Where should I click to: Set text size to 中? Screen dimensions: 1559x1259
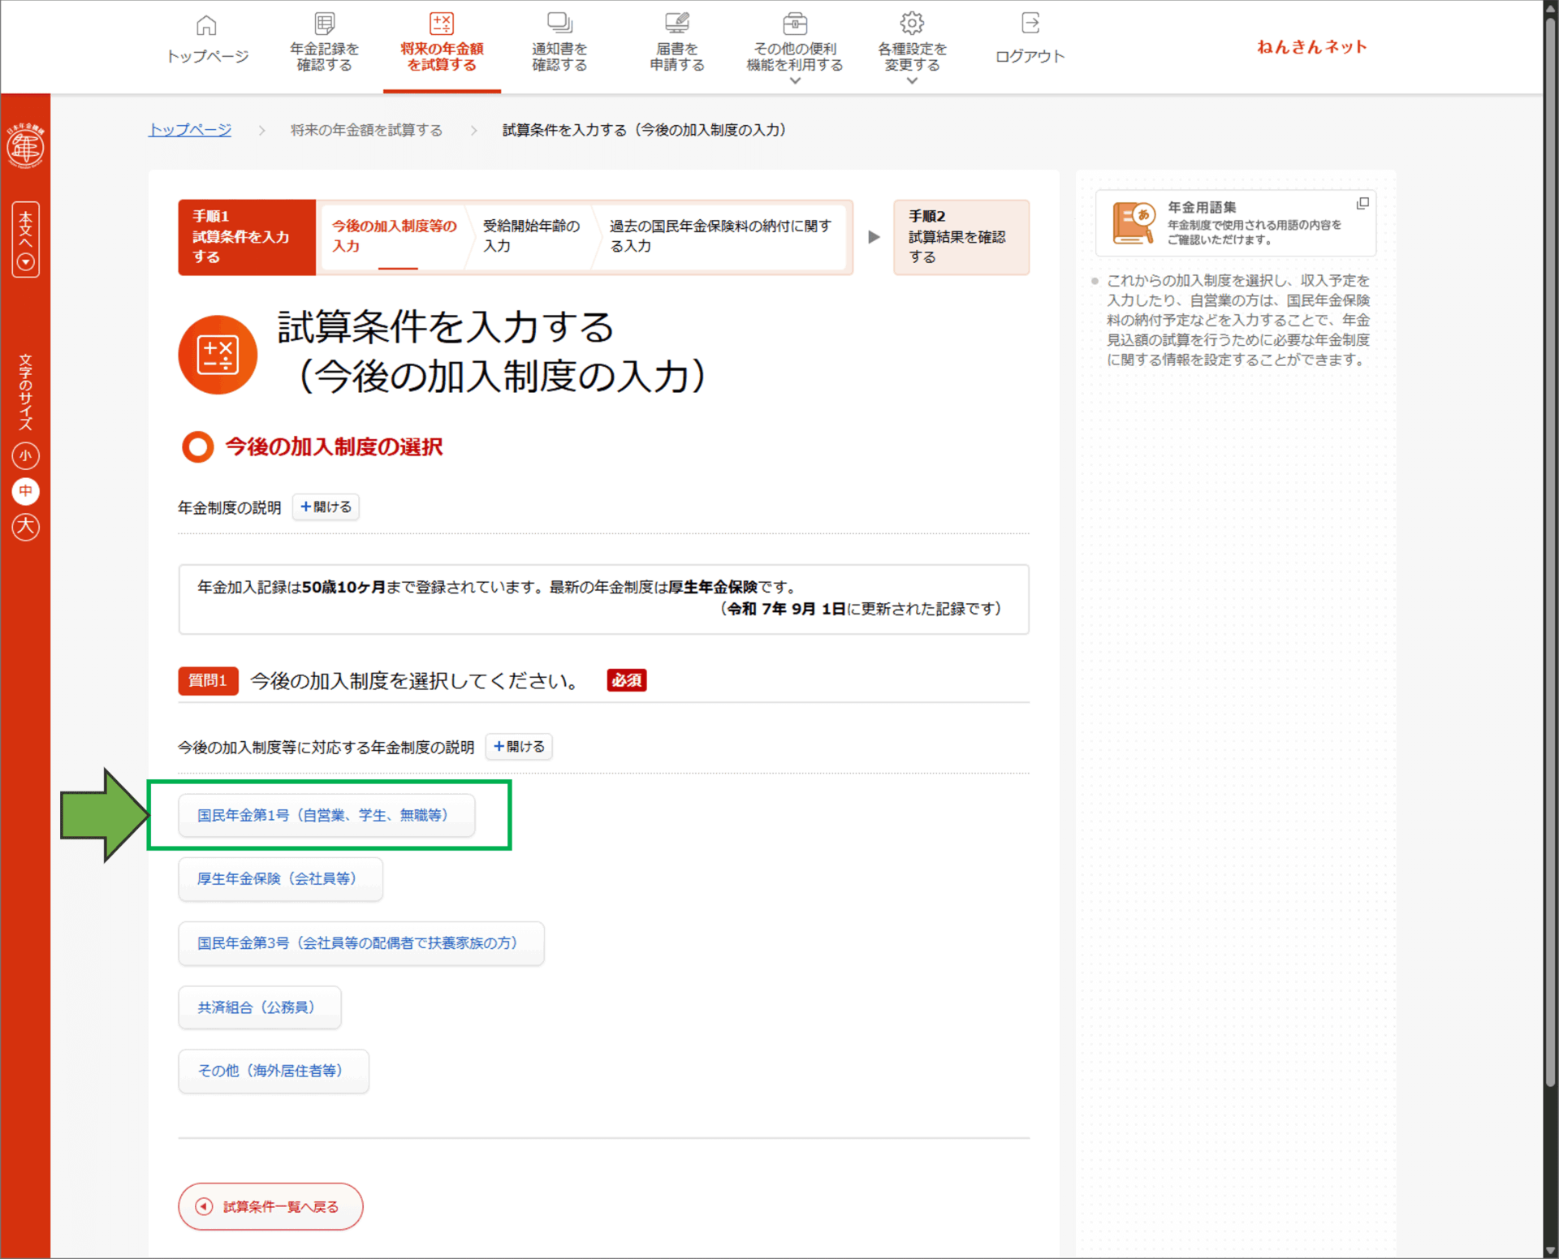tap(25, 491)
